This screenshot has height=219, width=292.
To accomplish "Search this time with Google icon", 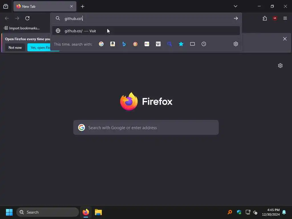I will tap(101, 44).
